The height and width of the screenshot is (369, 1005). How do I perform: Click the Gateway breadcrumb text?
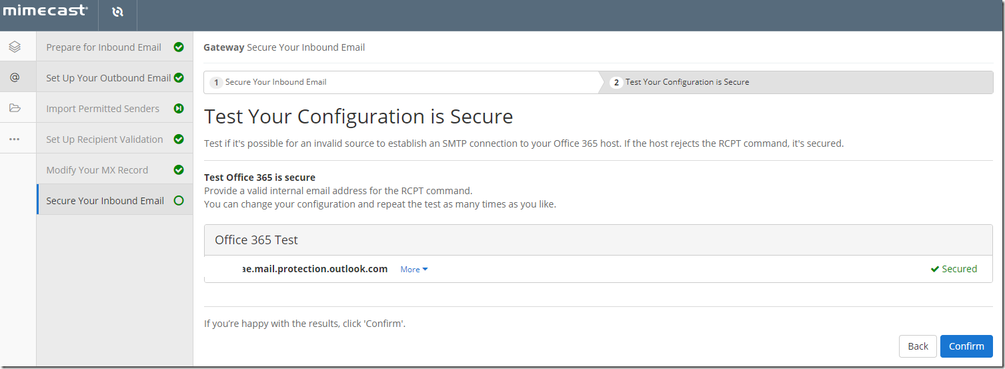click(223, 47)
